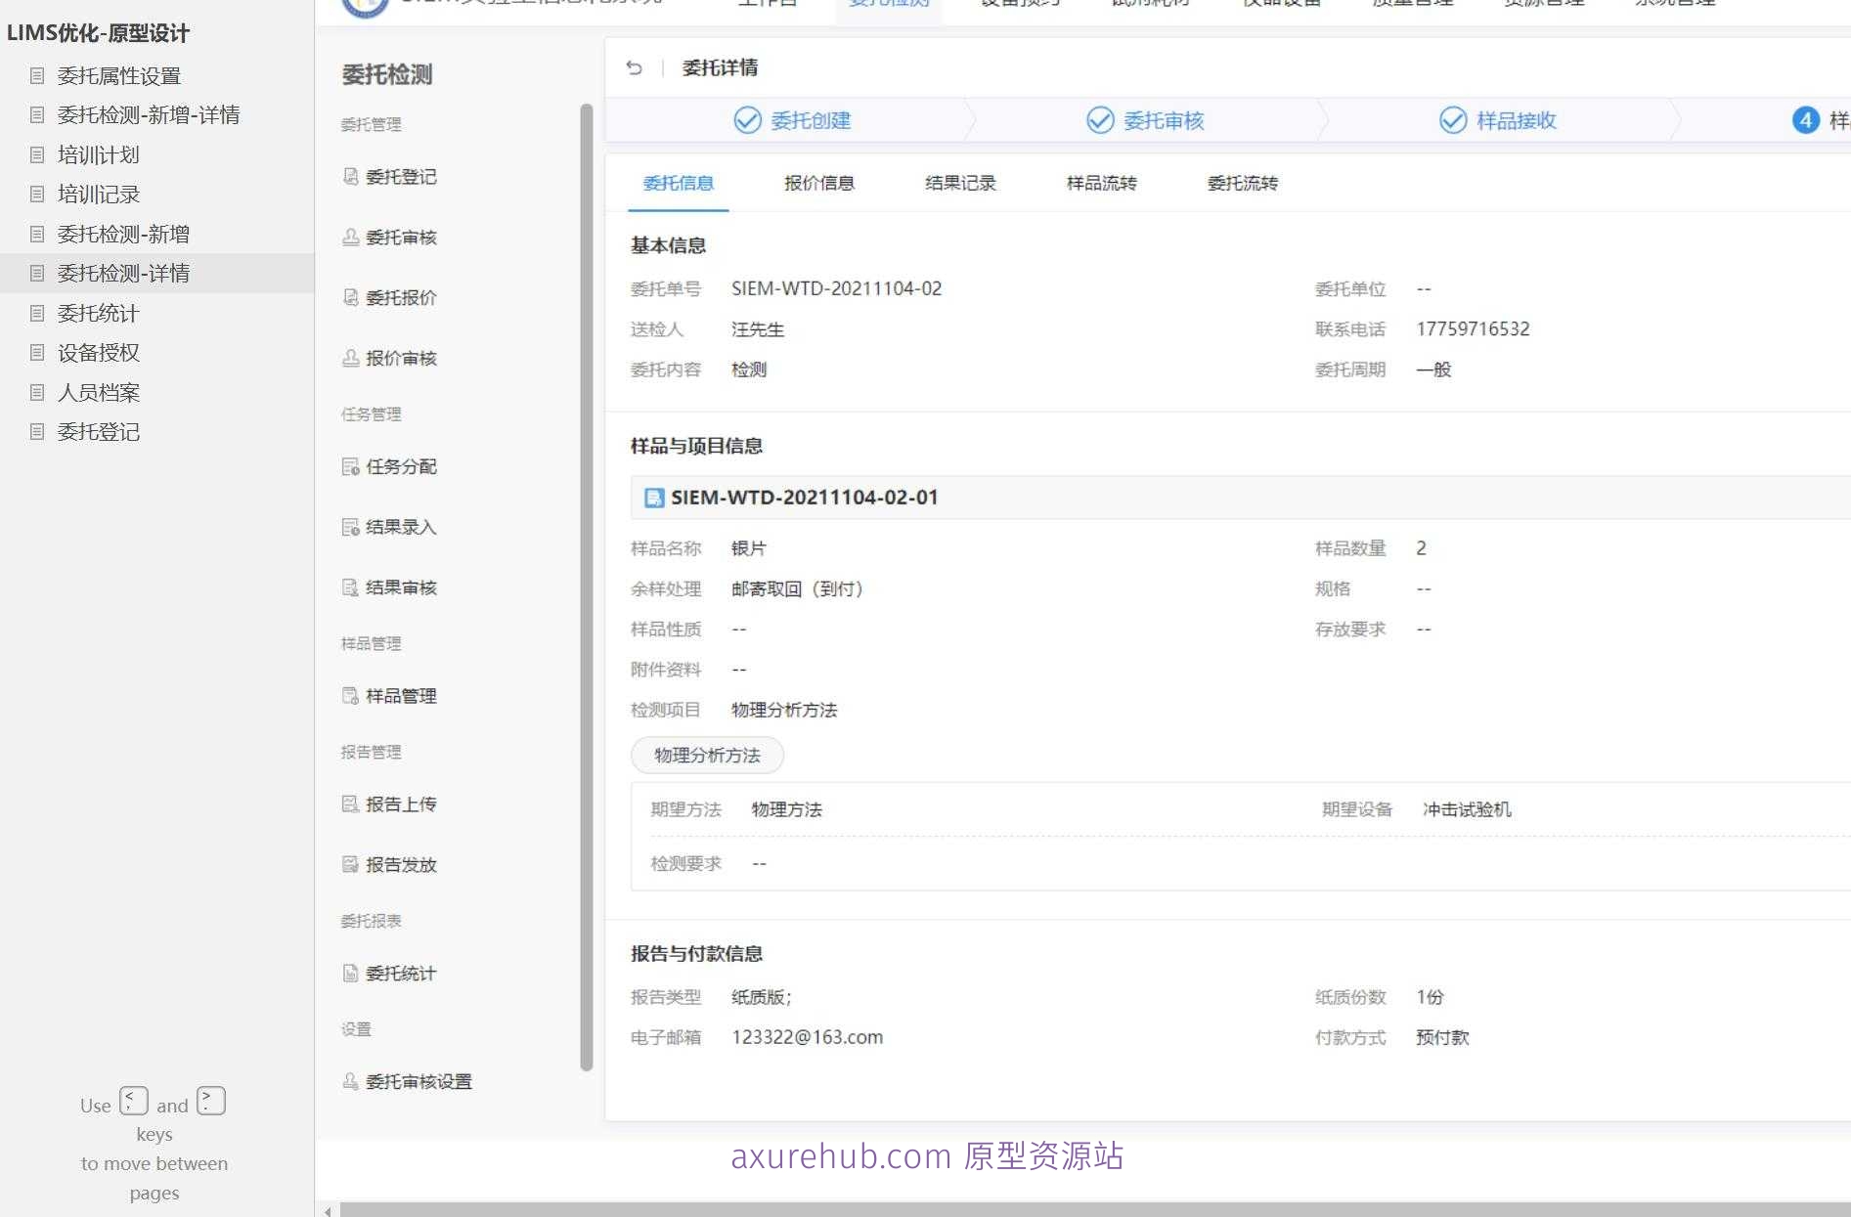Click the 报告发放 icon

click(350, 864)
